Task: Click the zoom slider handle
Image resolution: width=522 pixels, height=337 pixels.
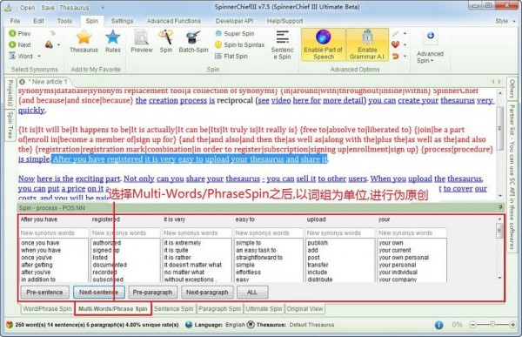Action: point(492,324)
